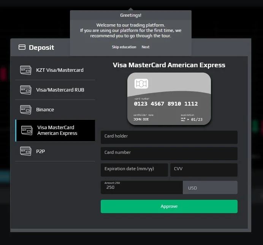Click the KZT Visa/Mastercard card icon
The image size is (263, 245).
26,70
